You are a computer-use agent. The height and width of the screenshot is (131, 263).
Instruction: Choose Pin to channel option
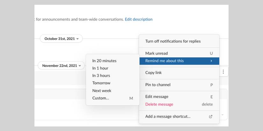point(179,85)
